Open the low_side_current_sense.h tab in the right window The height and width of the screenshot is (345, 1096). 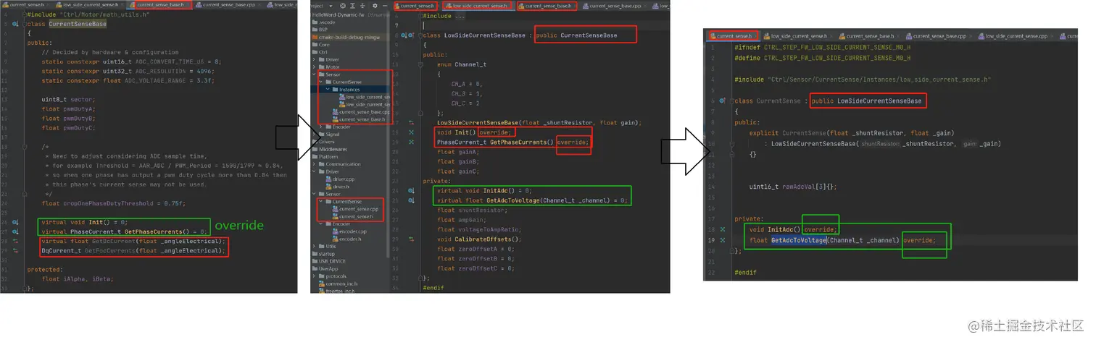[797, 35]
